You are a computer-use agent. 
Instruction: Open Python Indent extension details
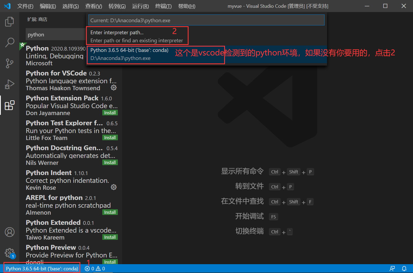click(71, 180)
